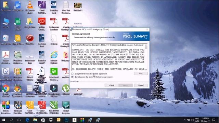Open Internet Explorer desktop icon
The height and width of the screenshot is (123, 219).
click(54, 57)
